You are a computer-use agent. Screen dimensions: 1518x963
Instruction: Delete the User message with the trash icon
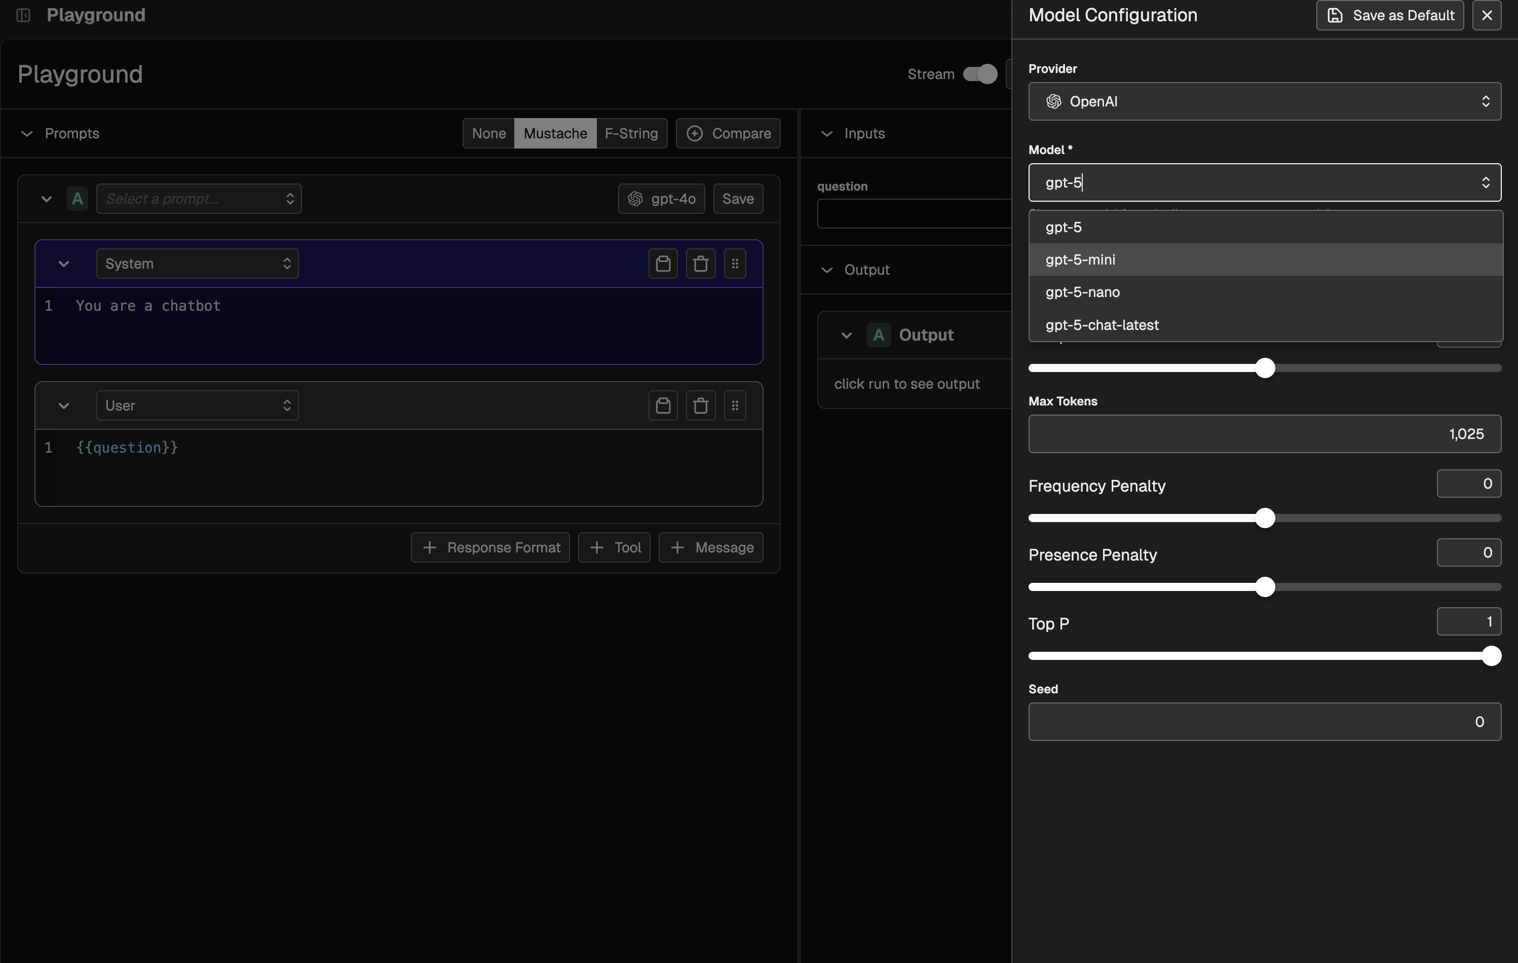coord(700,405)
